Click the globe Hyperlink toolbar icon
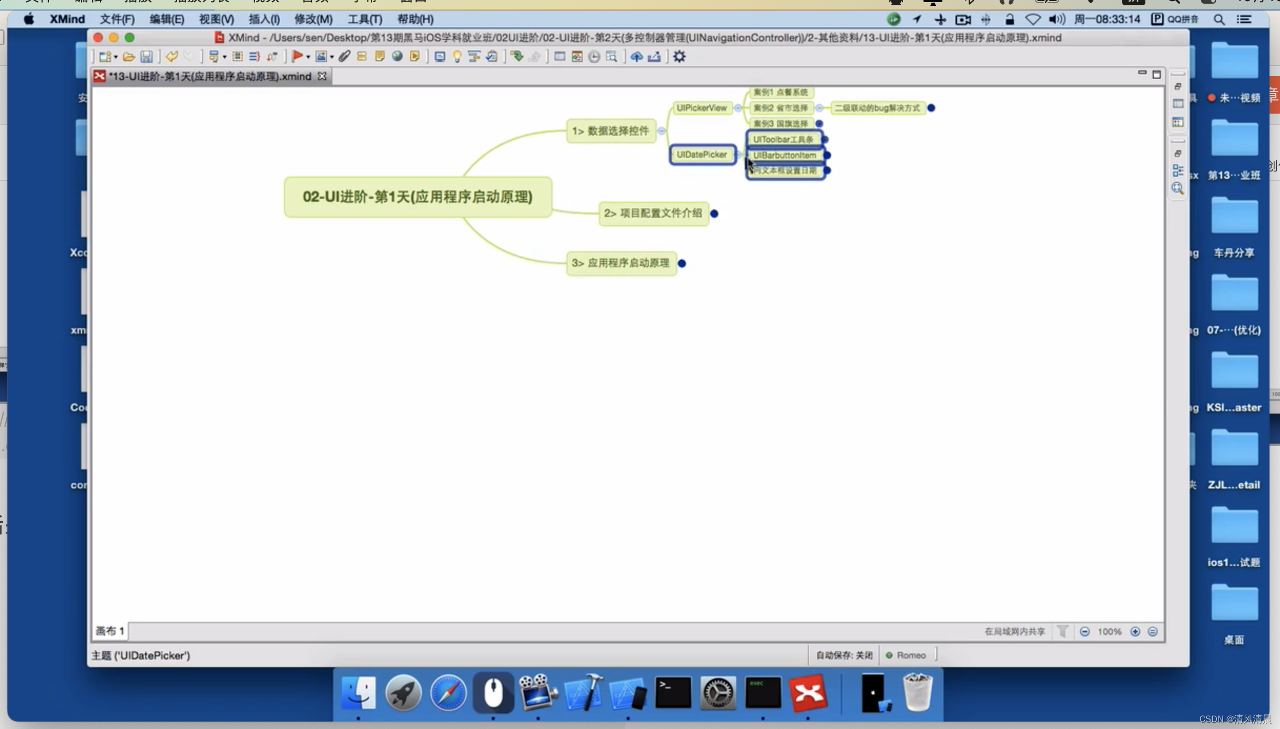This screenshot has height=729, width=1280. pos(398,56)
